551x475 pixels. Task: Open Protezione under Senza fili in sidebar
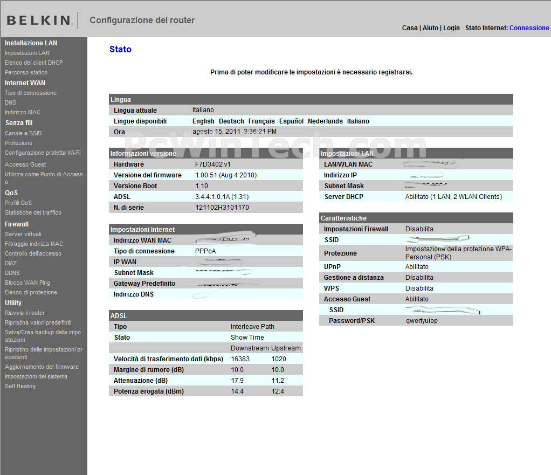tap(19, 143)
